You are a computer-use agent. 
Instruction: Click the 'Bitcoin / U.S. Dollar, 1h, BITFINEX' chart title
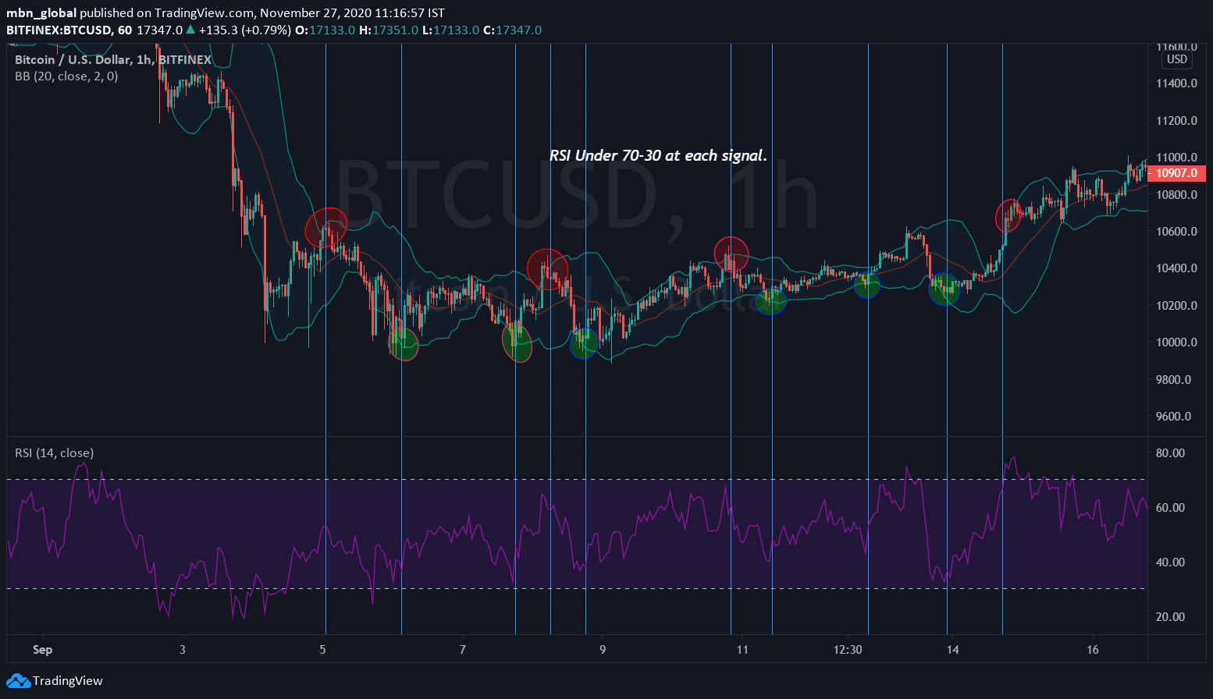click(x=113, y=60)
